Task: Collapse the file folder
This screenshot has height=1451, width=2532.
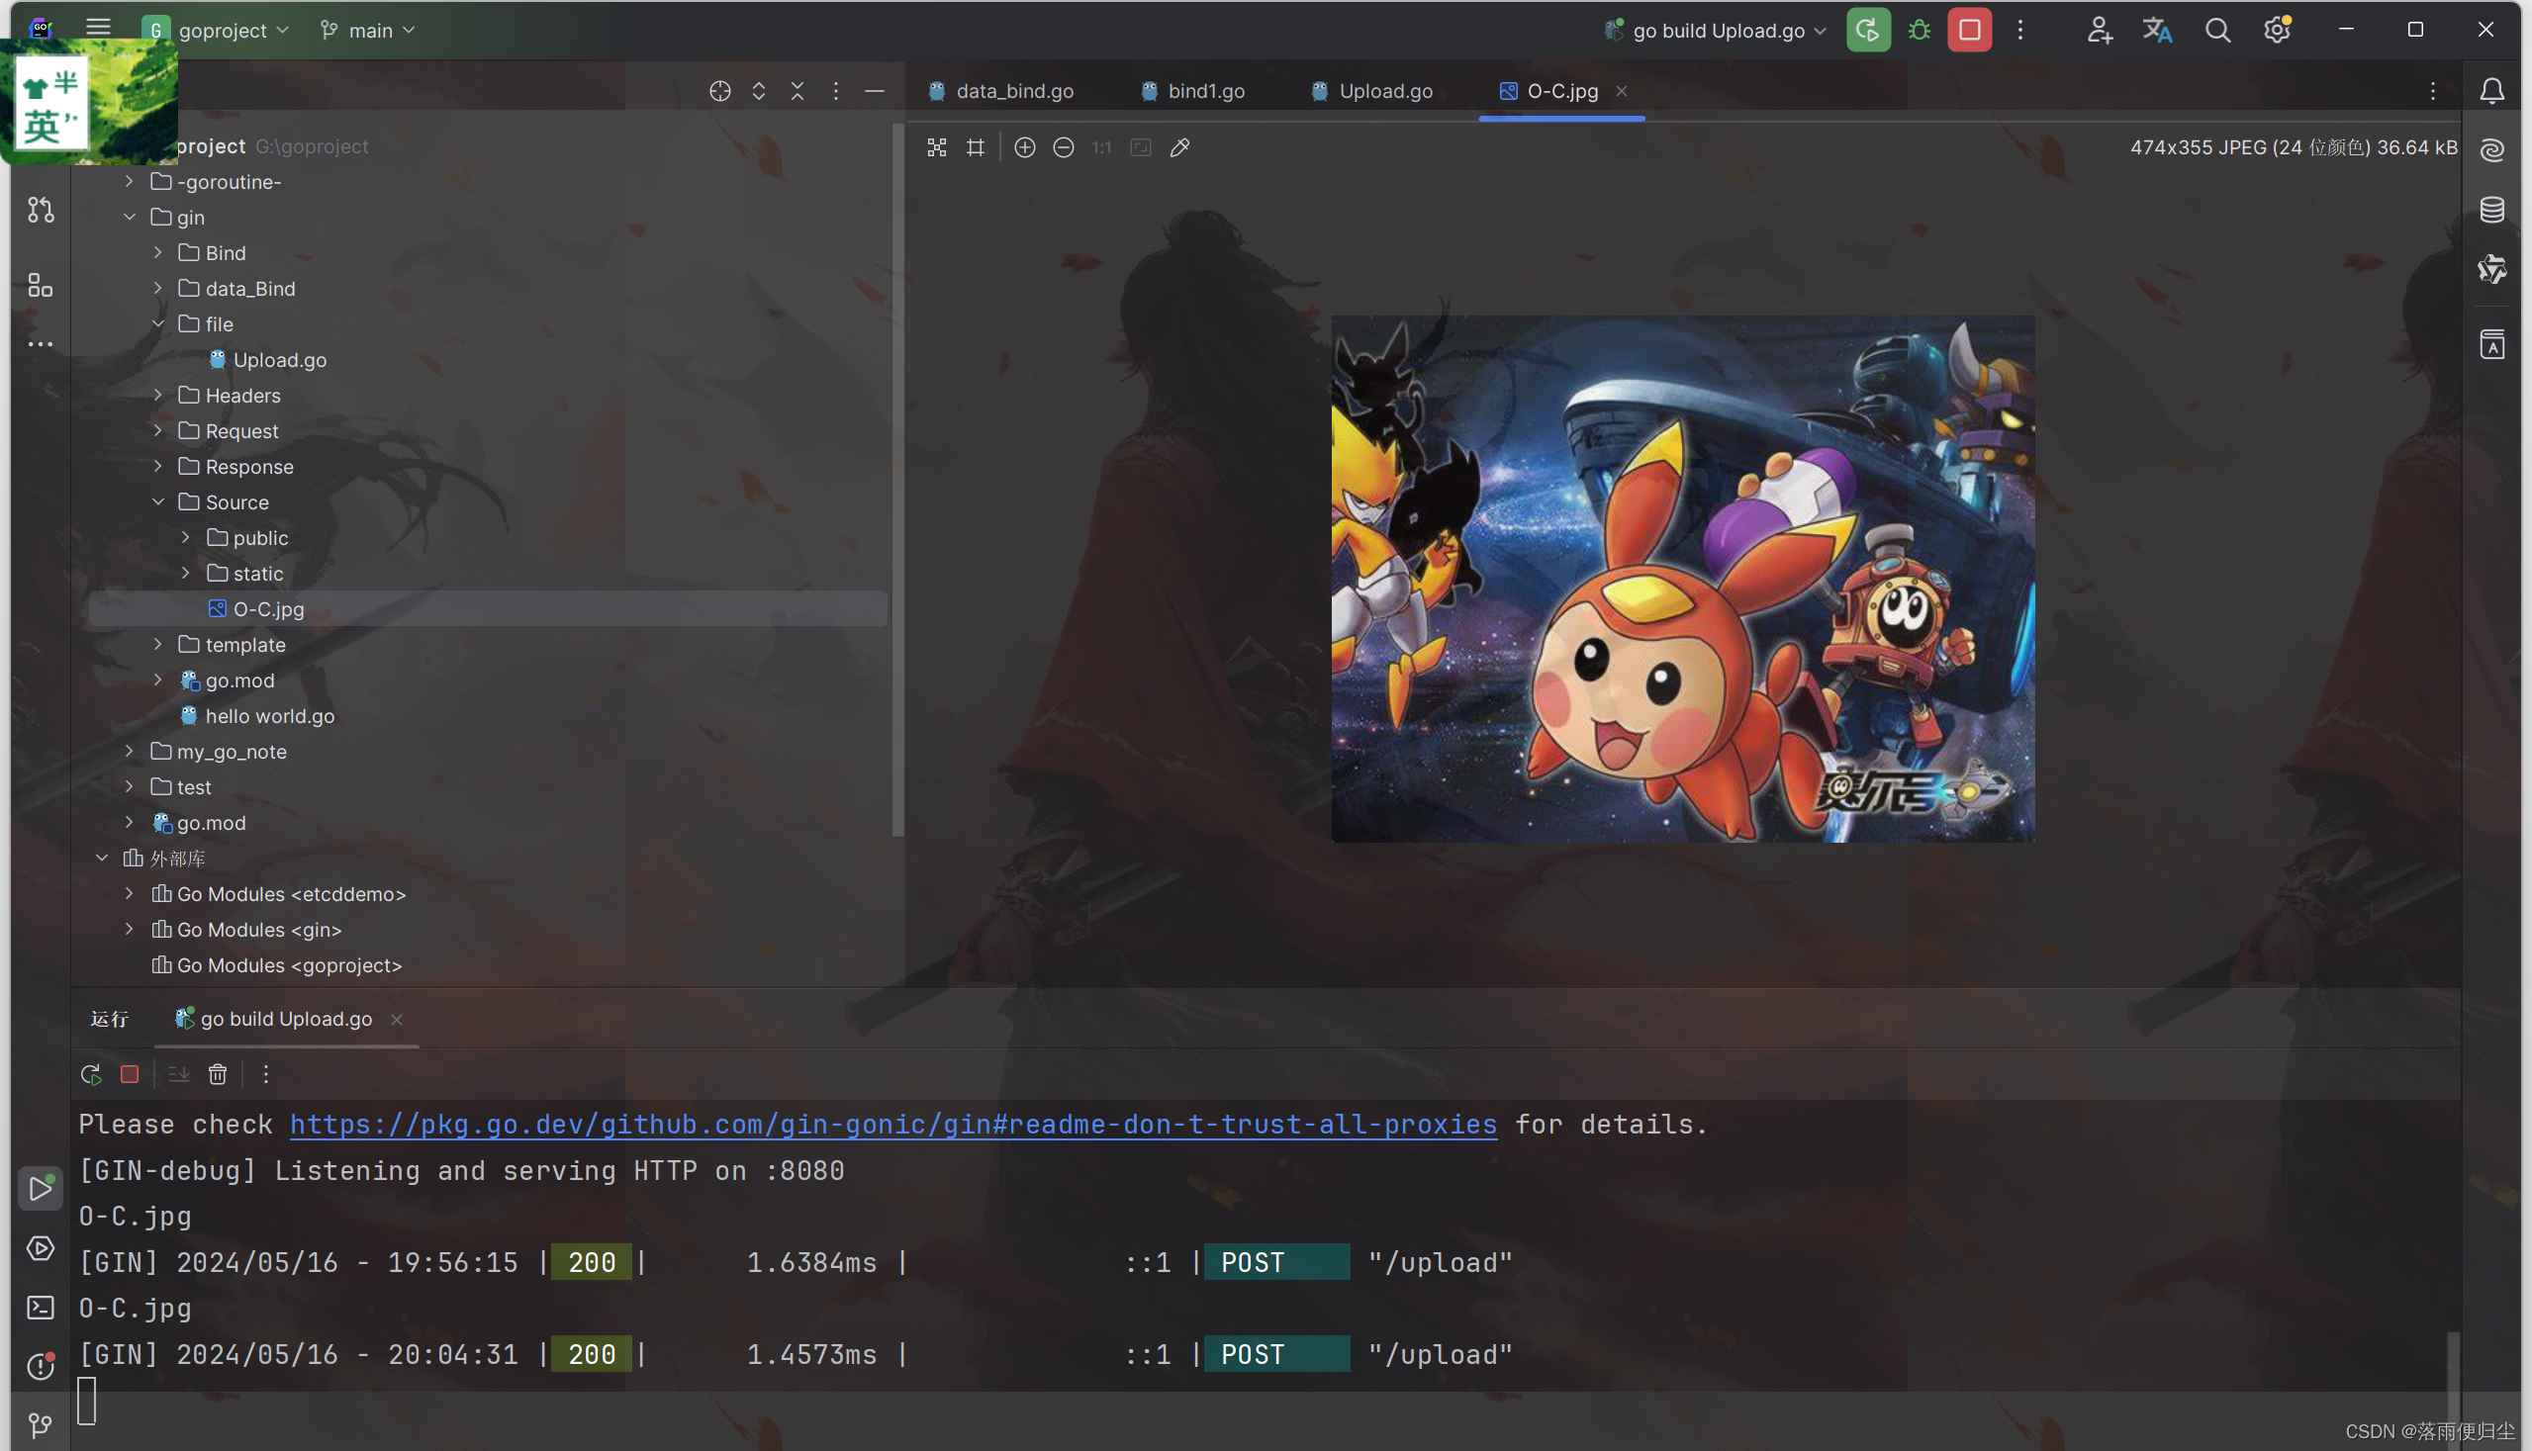Action: tap(157, 323)
